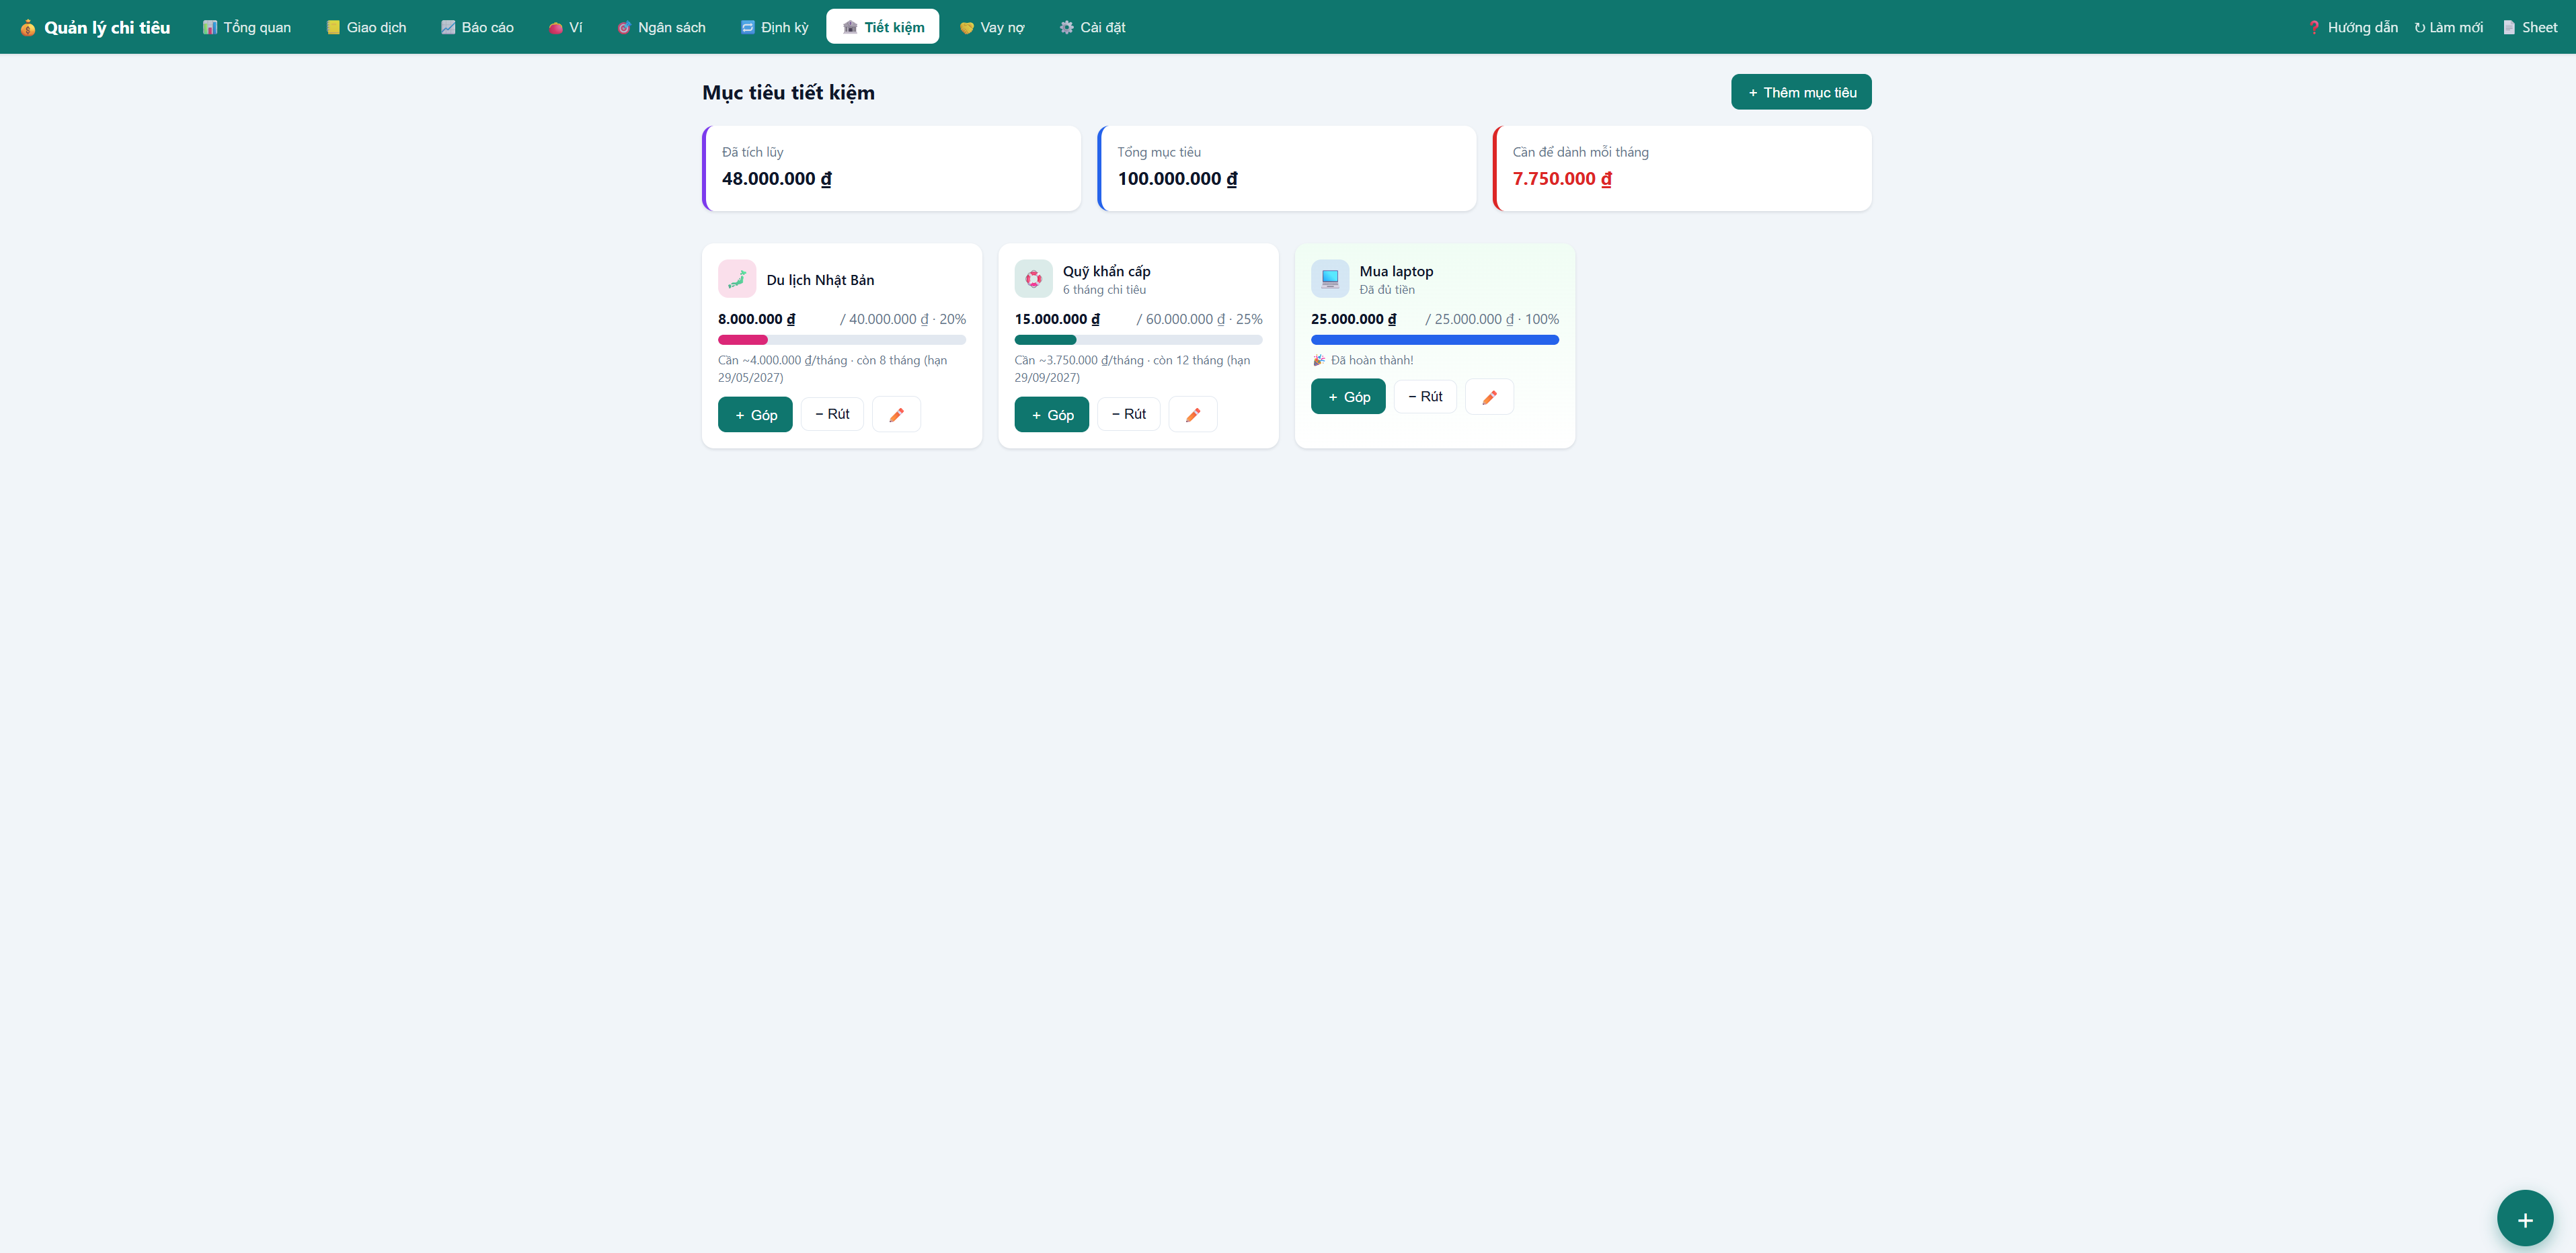The image size is (2576, 1253).
Task: Click the lifebuoy icon on Quỹ khẩn cấp
Action: pyautogui.click(x=1033, y=279)
